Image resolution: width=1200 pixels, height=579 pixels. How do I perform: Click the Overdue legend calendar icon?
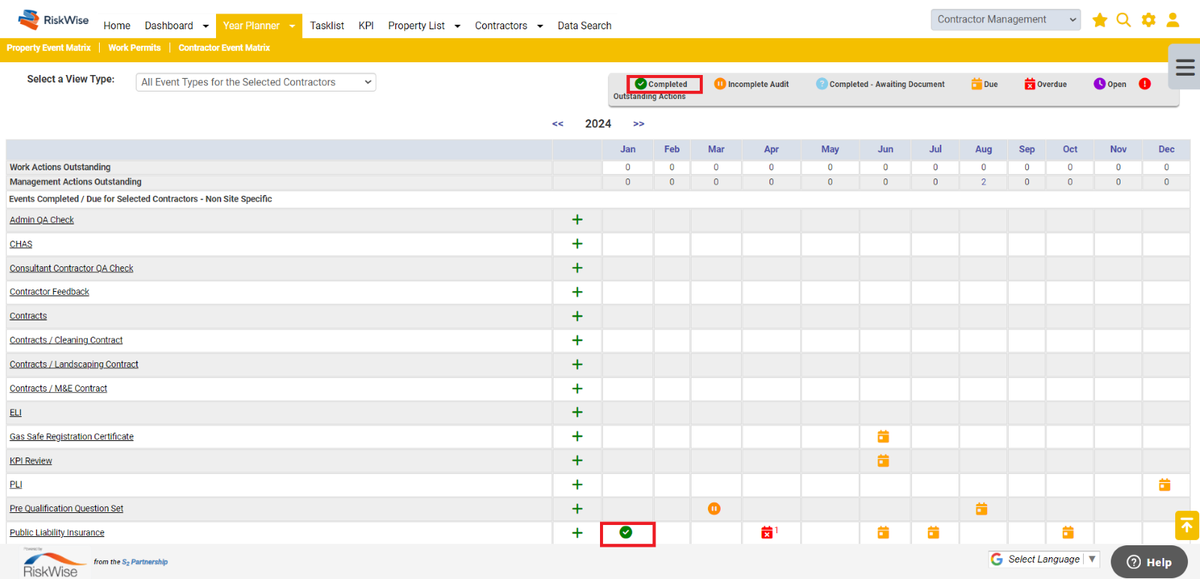pos(1030,84)
